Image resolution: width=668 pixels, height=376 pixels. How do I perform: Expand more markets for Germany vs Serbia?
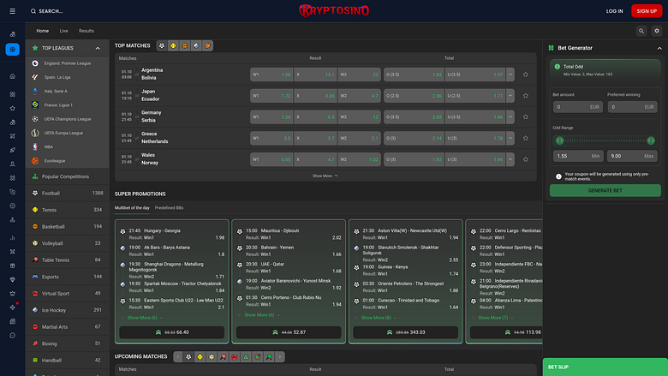tap(510, 117)
